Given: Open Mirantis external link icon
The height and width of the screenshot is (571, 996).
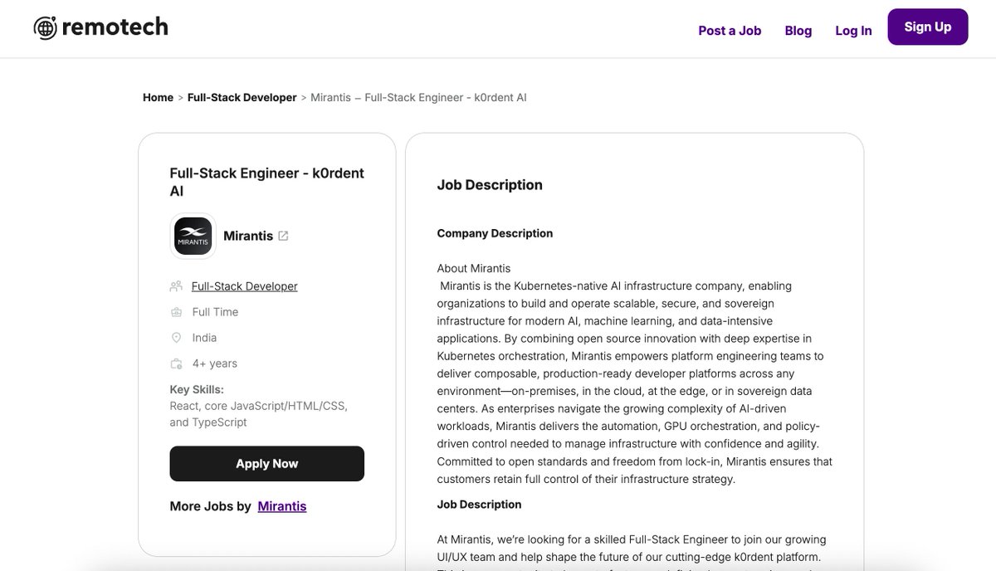Looking at the screenshot, I should [x=283, y=236].
